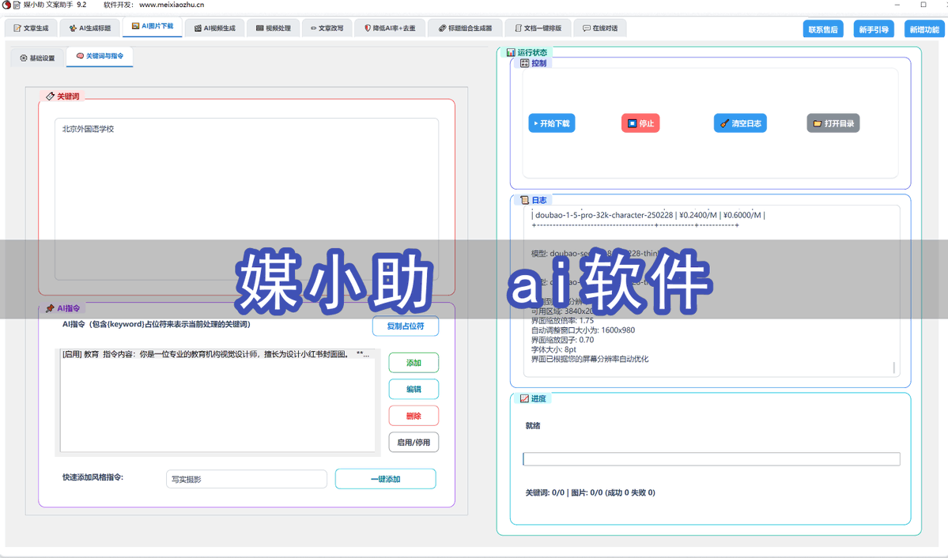
Task: Click log line 自动调整窗口大小为: 1600x980
Action: 583,330
